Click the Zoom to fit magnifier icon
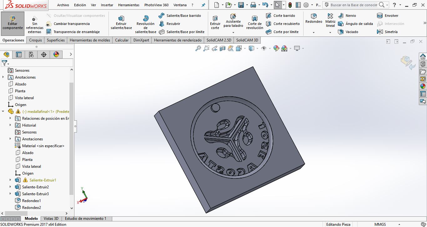 [198, 48]
